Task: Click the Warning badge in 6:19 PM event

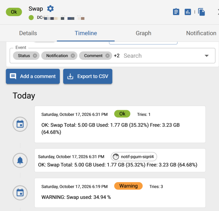Action: pos(128,186)
